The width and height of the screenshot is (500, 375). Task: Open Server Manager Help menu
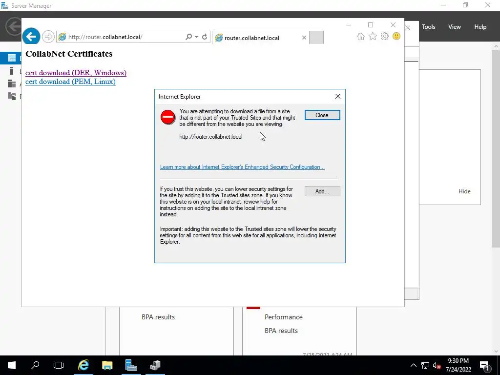tap(480, 27)
